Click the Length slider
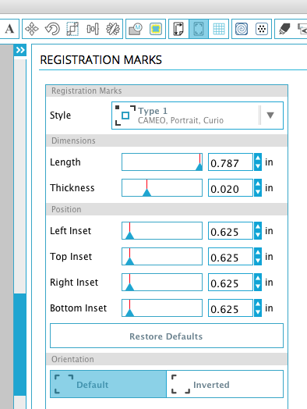This screenshot has height=409, width=307. coord(162,162)
